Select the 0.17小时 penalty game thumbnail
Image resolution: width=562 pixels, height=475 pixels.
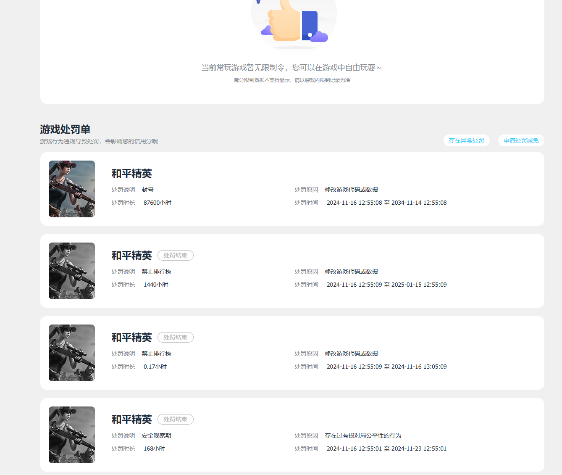click(x=72, y=353)
